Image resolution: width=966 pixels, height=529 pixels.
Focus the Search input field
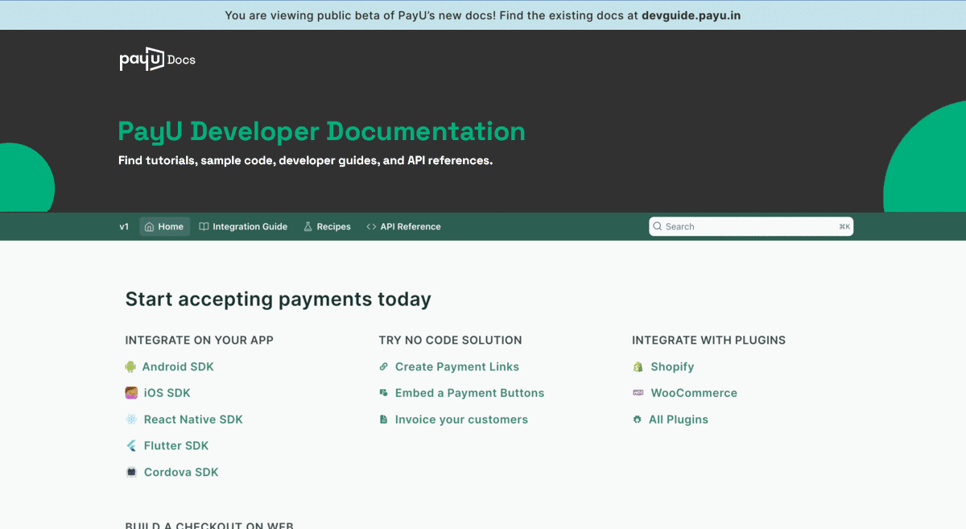[749, 227]
